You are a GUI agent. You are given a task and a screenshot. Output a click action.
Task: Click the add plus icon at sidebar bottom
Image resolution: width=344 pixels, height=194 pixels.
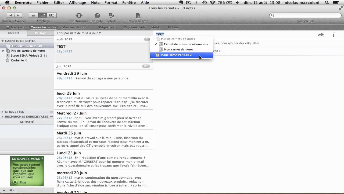point(4,190)
